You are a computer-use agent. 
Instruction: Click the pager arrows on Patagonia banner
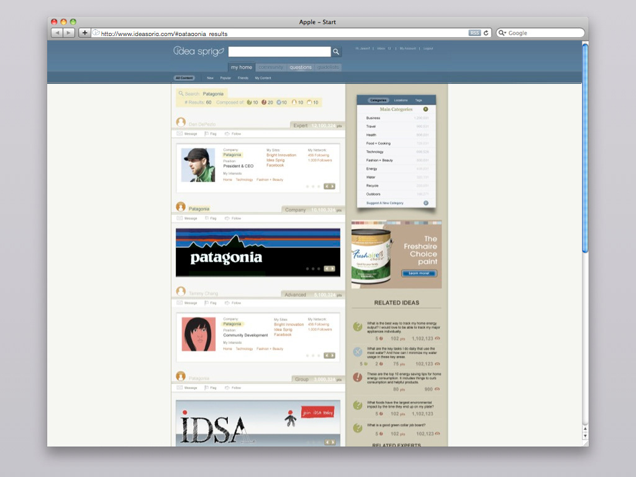pos(329,268)
